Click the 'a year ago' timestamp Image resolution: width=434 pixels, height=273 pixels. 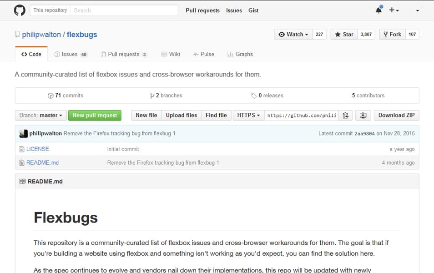coord(402,149)
